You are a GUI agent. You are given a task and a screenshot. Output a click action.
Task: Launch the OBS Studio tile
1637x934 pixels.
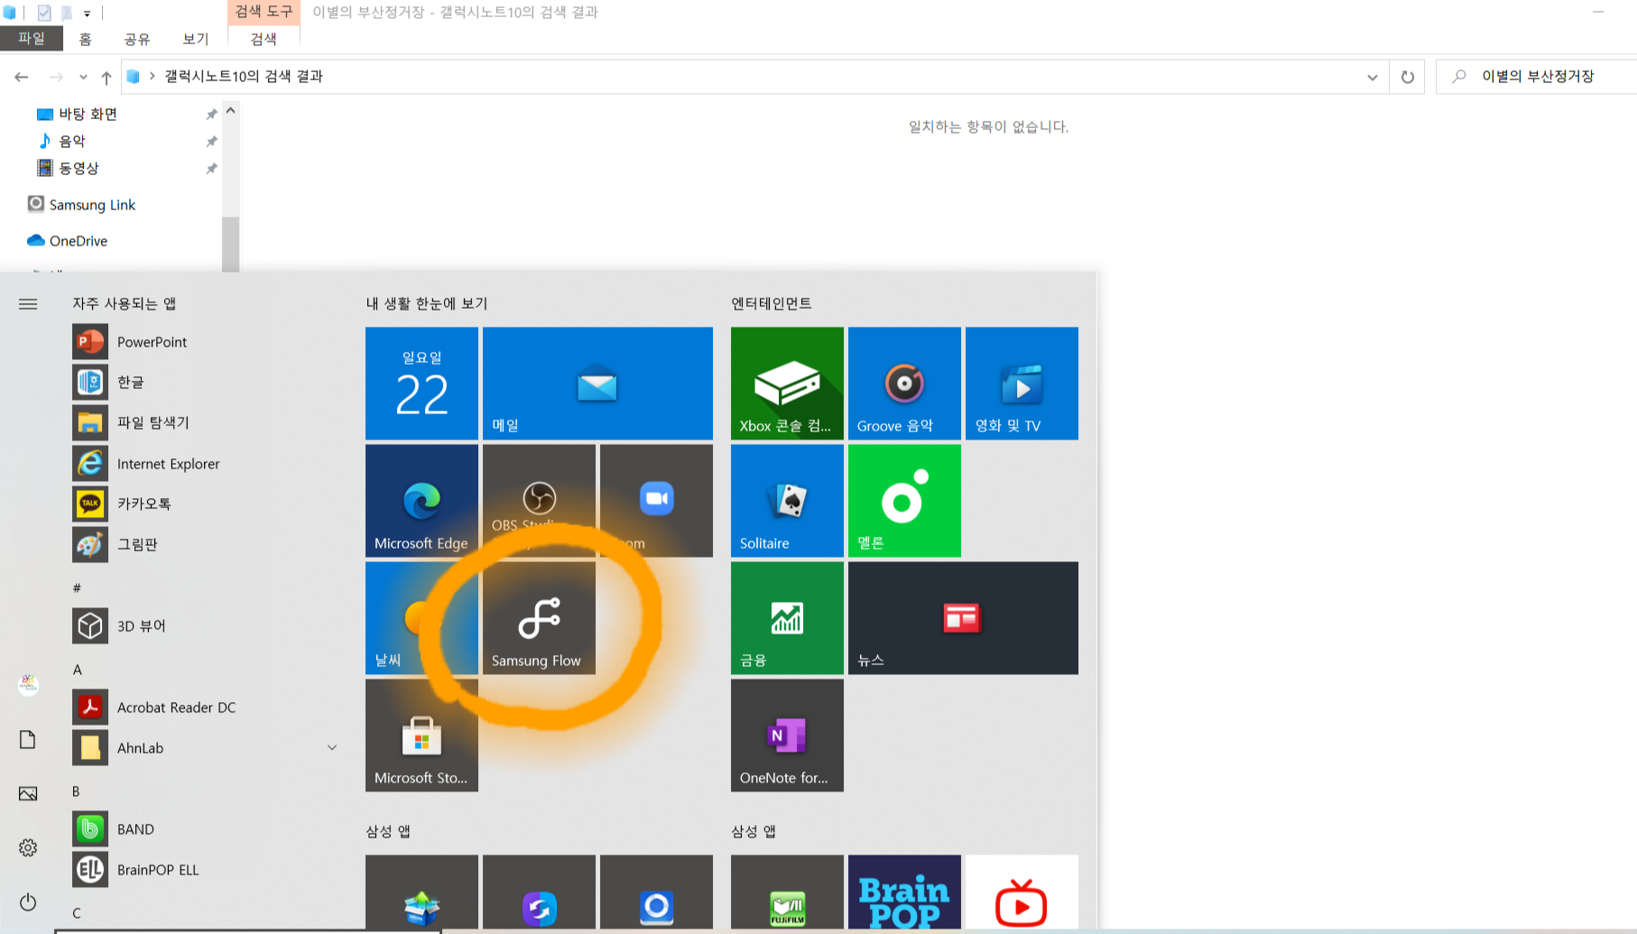click(539, 501)
